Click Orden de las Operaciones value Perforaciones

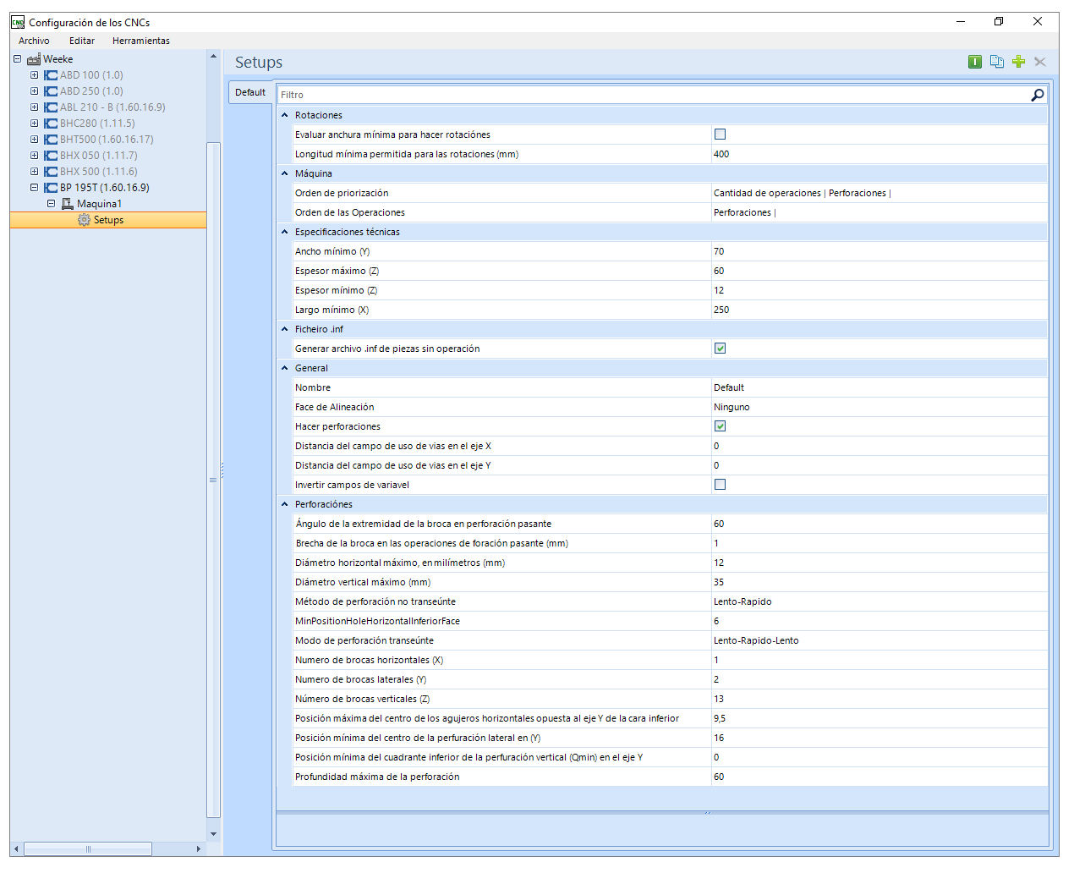coord(879,212)
